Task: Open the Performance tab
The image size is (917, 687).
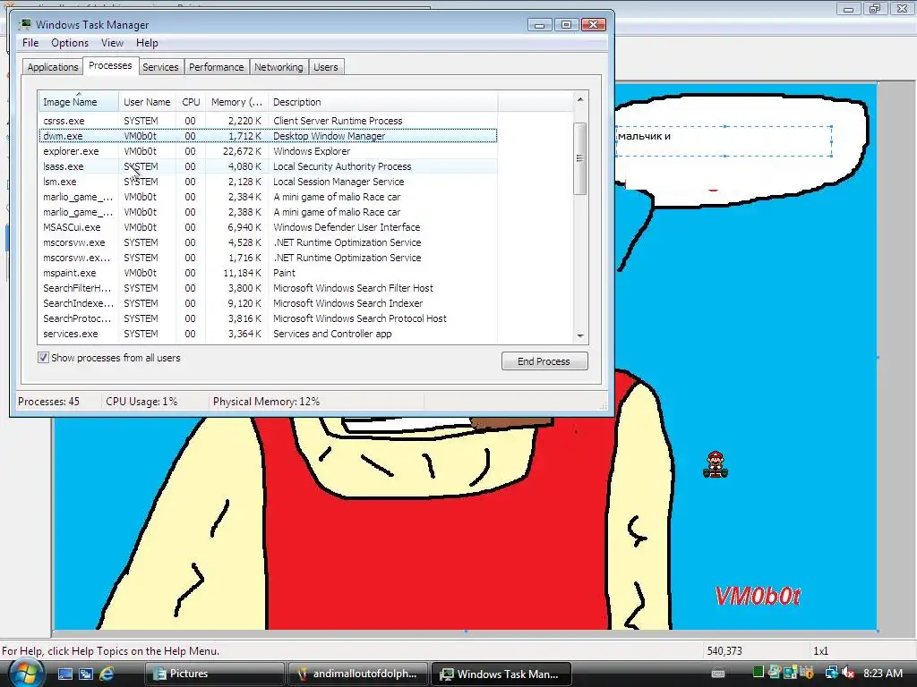Action: point(217,67)
